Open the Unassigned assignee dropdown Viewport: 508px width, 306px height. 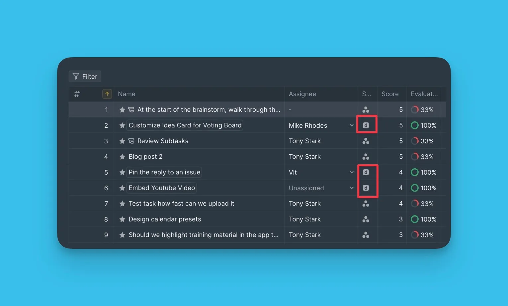point(351,188)
